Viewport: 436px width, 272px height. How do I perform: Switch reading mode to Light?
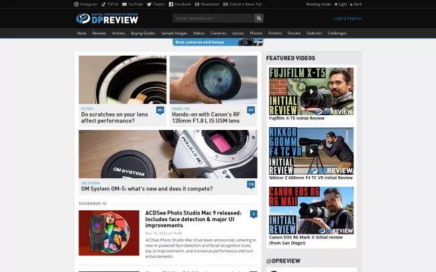(x=341, y=4)
